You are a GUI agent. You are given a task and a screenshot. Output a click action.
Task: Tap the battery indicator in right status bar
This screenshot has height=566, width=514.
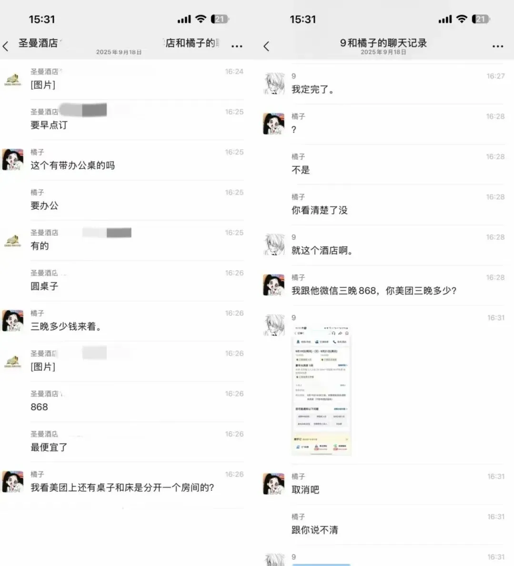[481, 19]
